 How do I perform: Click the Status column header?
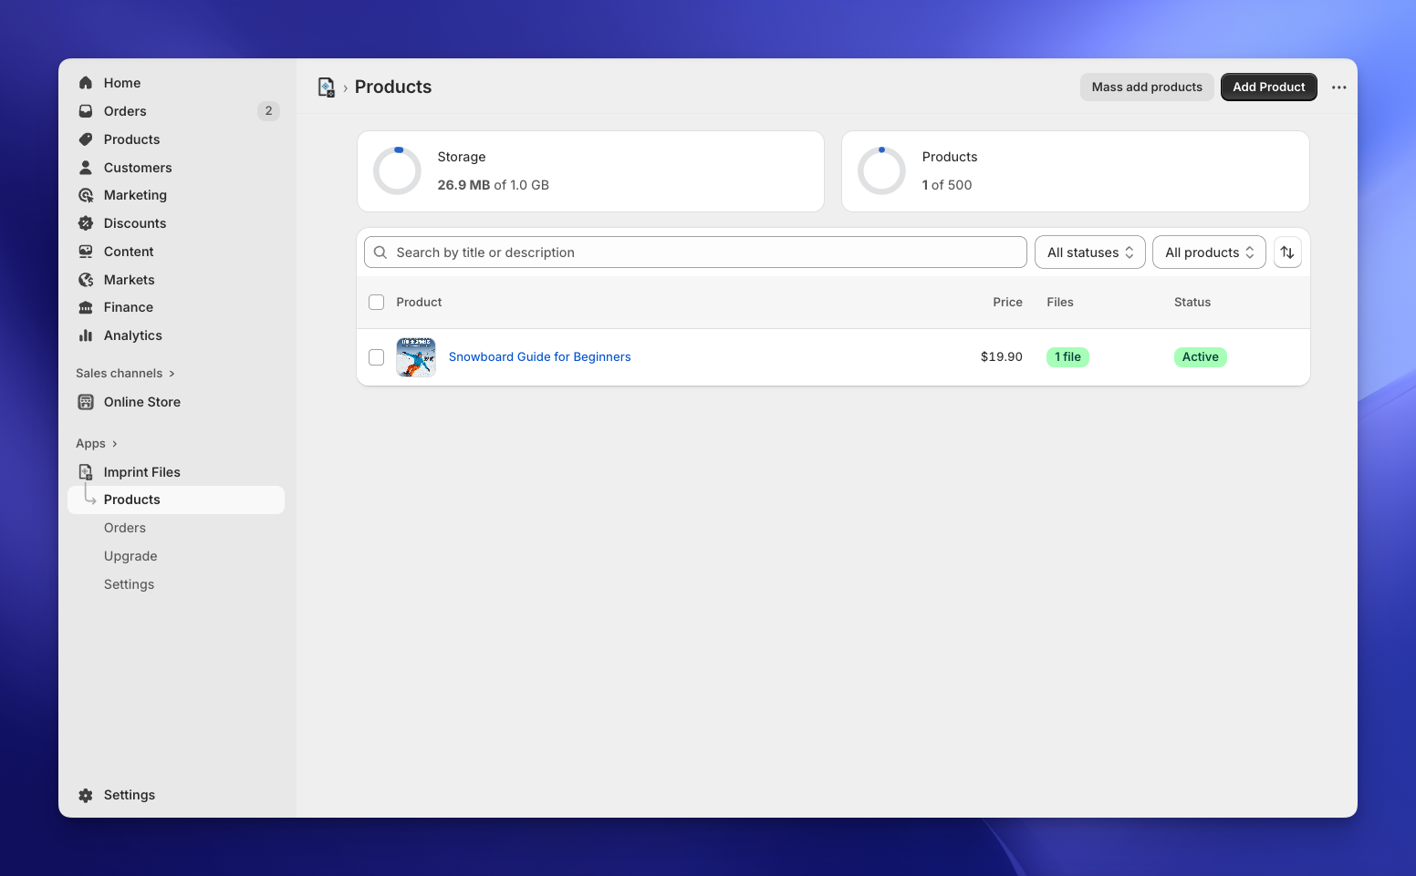click(1192, 303)
